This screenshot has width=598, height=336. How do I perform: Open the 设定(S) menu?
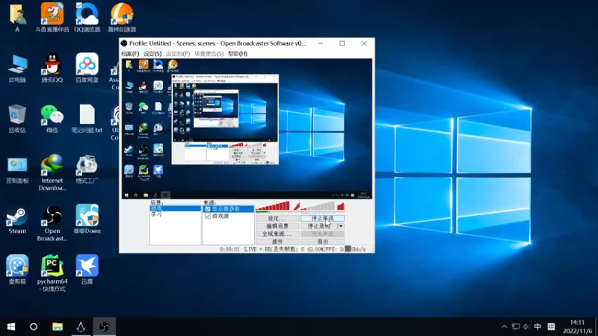(x=152, y=54)
